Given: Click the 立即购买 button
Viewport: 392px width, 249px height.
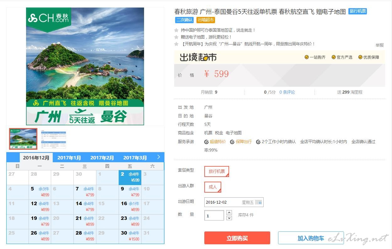Looking at the screenshot, I should click(x=237, y=238).
